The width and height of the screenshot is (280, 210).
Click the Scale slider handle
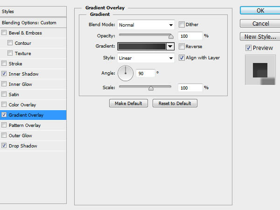click(x=151, y=88)
